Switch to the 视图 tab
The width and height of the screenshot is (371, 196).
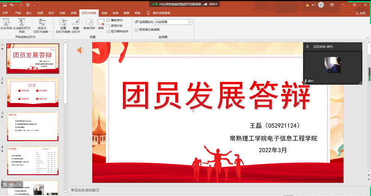(x=126, y=13)
